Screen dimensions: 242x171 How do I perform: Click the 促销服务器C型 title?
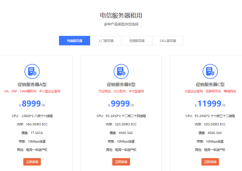point(210,85)
